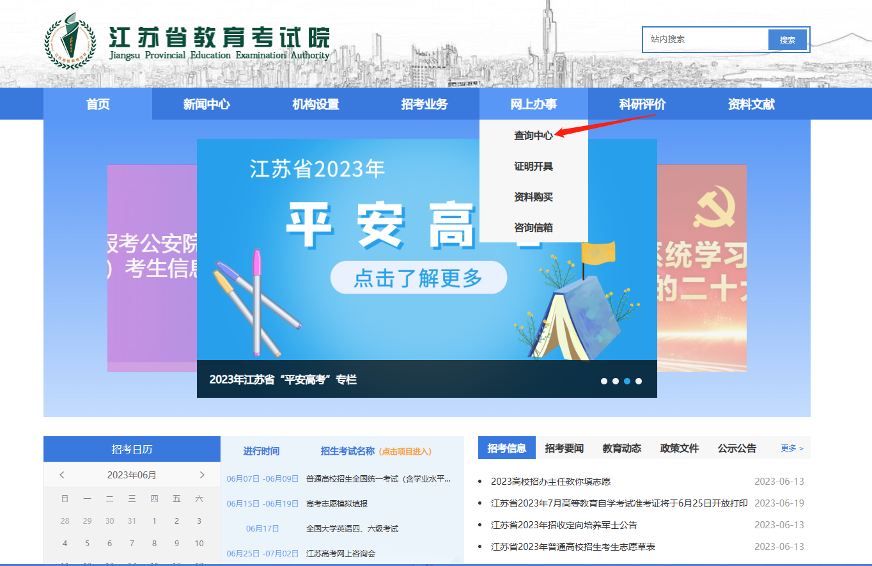Click the Jiangsu Education Examination Authority logo

coord(187,41)
